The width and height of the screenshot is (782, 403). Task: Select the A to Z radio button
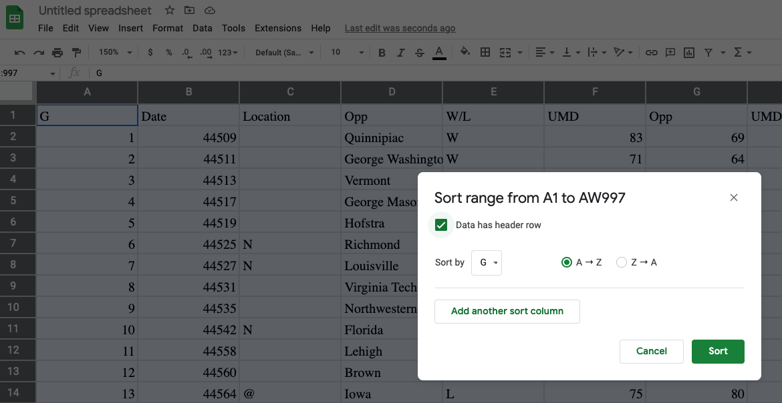(x=566, y=262)
